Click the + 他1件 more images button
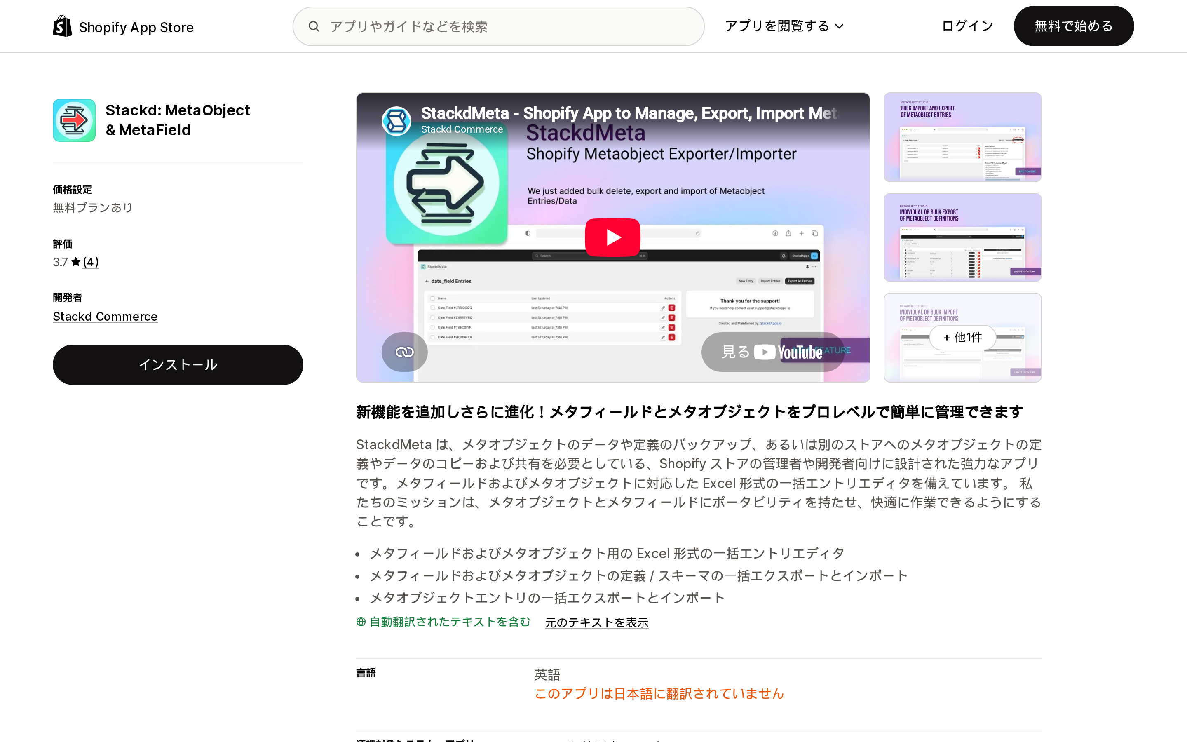1187x742 pixels. pos(962,337)
